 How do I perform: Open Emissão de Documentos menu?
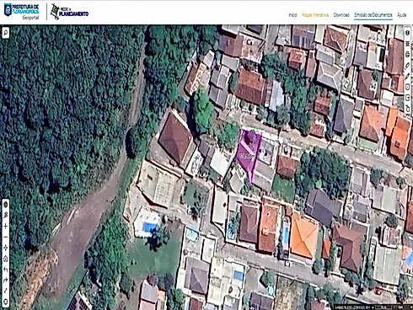click(x=373, y=15)
